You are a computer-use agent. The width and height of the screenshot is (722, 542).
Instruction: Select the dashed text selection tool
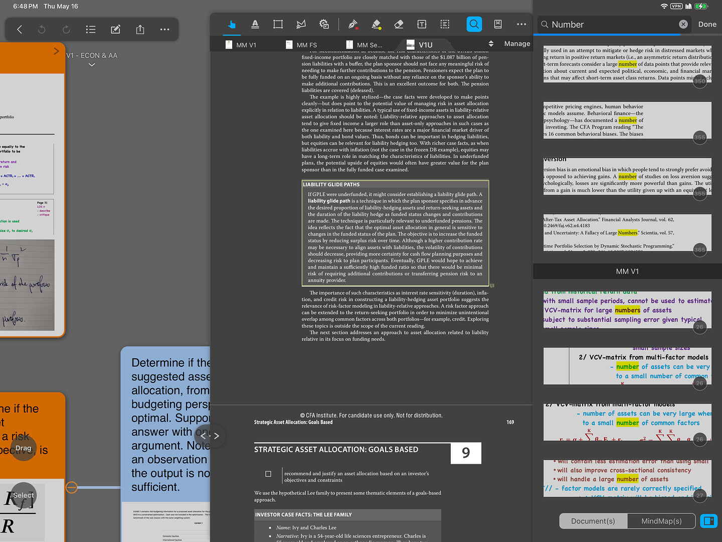445,24
